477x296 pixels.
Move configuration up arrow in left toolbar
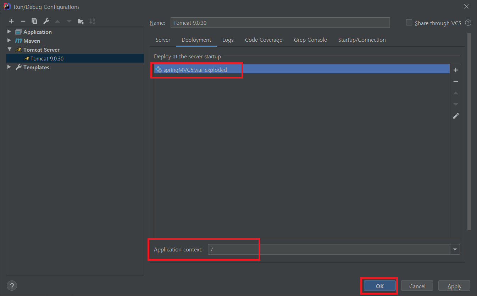[57, 21]
